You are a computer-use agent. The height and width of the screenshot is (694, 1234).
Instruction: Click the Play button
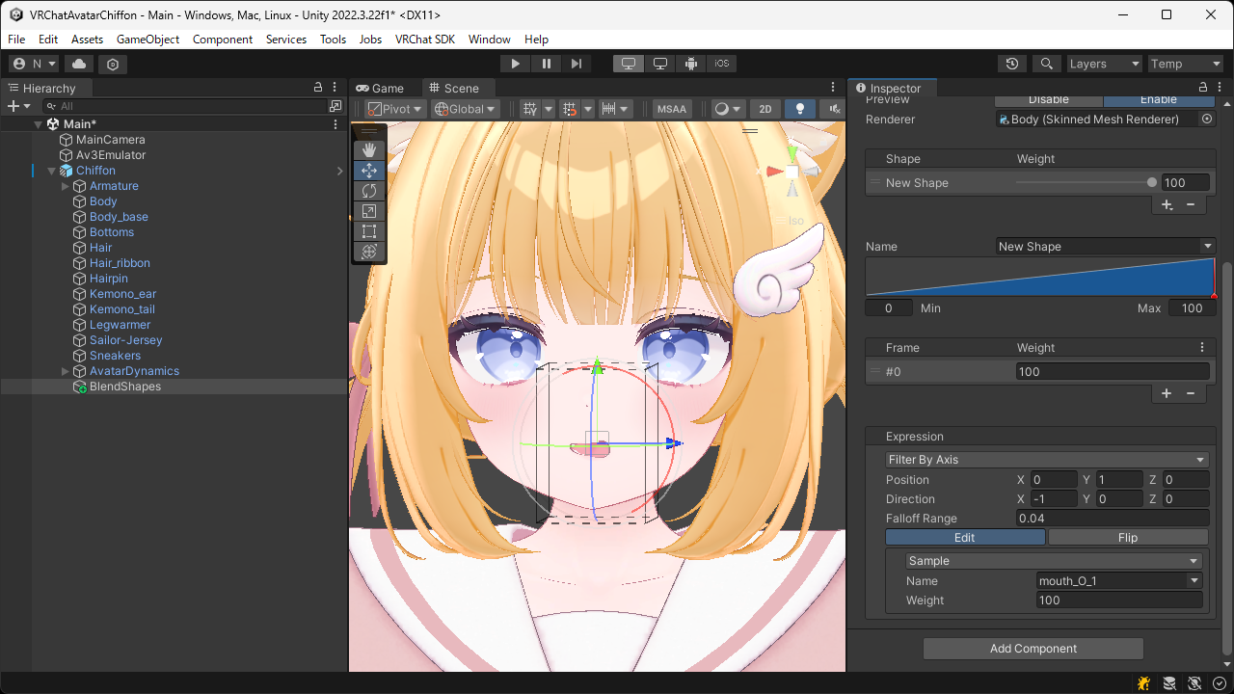tap(516, 64)
